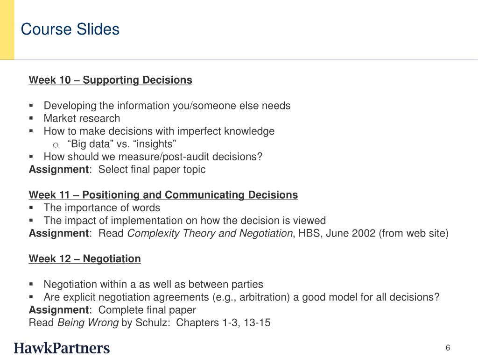
Task: Select the Week 10 – Supporting Decisions heading
Action: click(x=110, y=80)
